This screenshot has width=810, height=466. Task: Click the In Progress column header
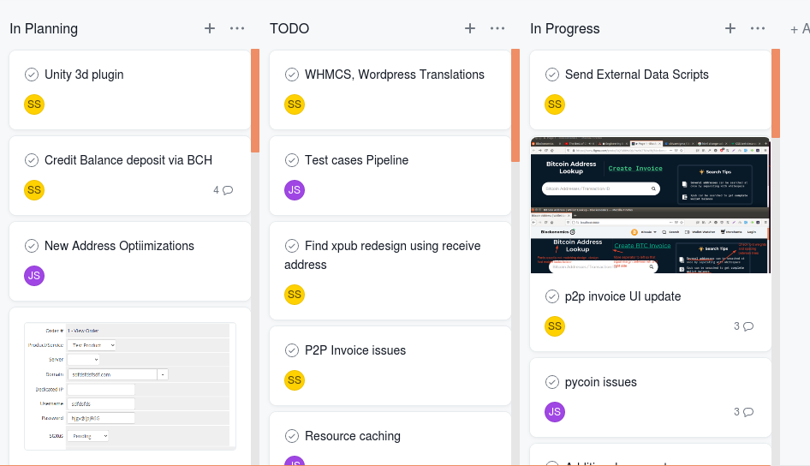(564, 28)
